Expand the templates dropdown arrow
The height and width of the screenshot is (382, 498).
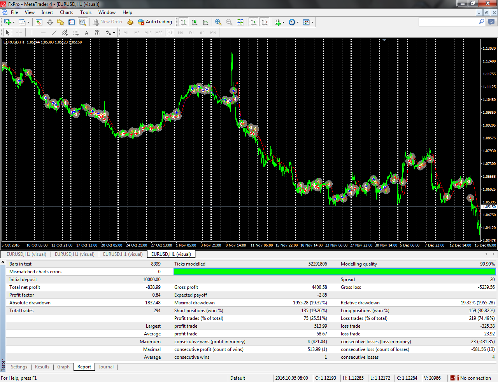point(312,23)
